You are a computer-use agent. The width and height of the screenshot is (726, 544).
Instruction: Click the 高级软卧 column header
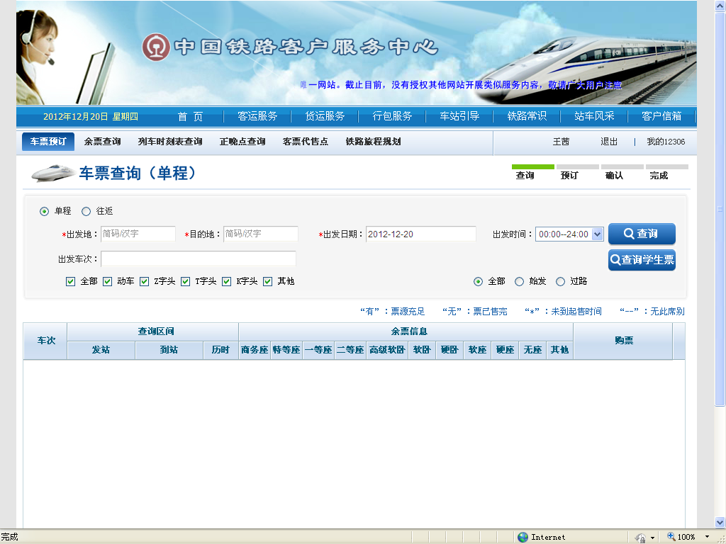click(x=387, y=350)
